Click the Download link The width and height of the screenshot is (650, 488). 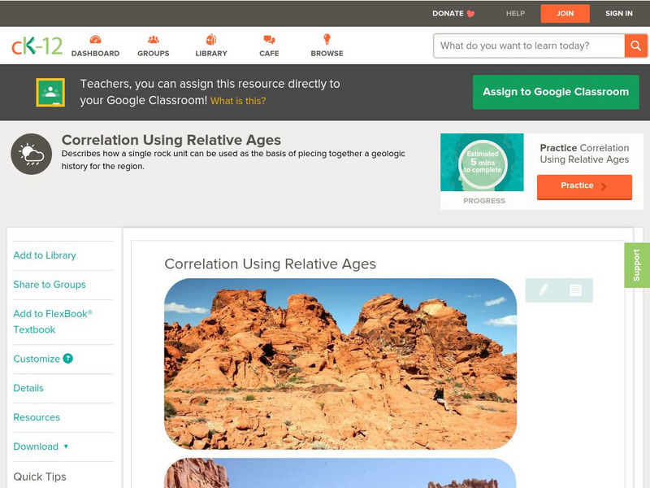pos(36,447)
